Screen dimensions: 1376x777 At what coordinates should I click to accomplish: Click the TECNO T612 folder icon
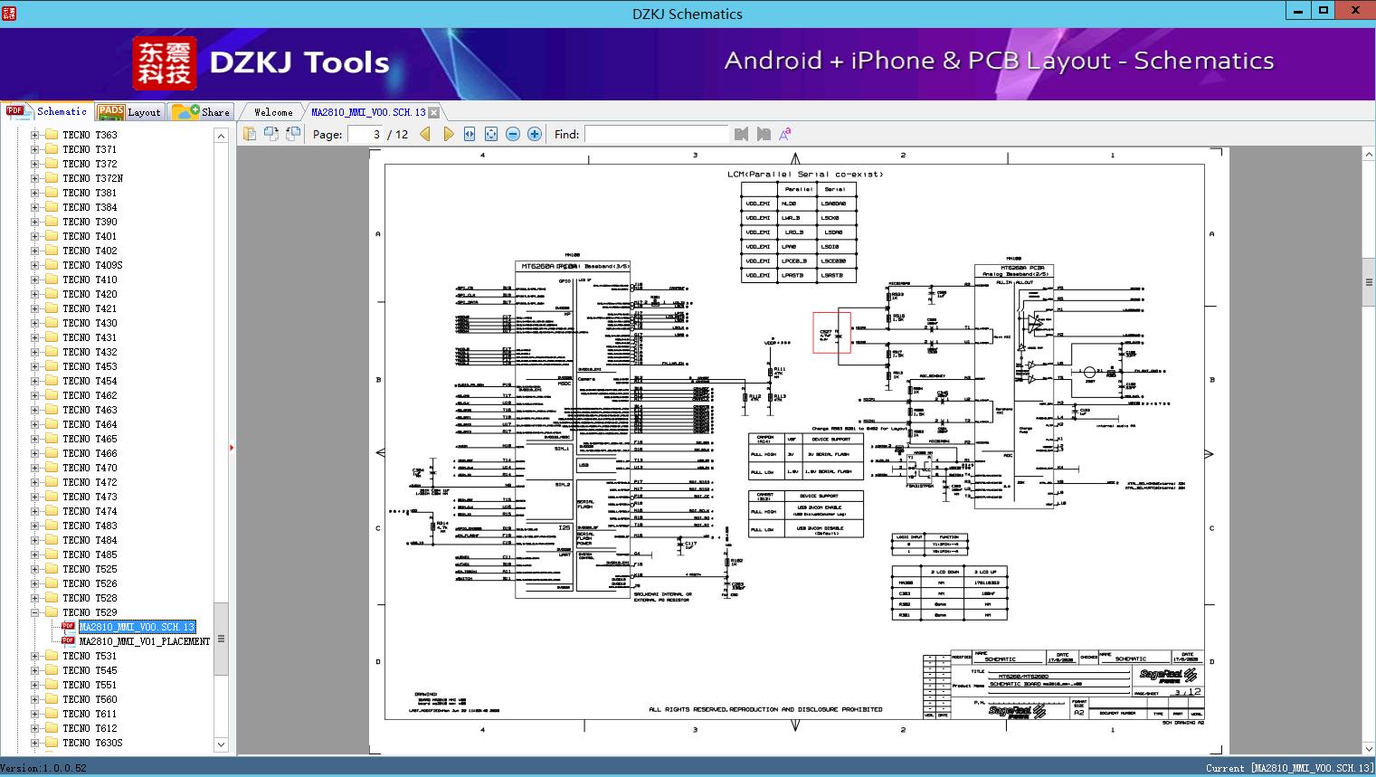point(51,728)
